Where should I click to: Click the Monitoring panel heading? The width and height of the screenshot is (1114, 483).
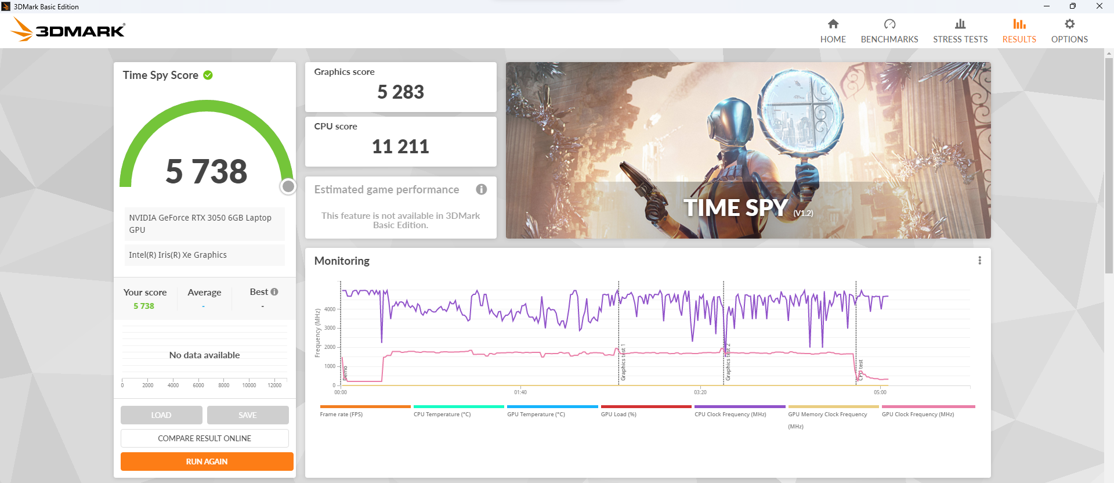342,261
